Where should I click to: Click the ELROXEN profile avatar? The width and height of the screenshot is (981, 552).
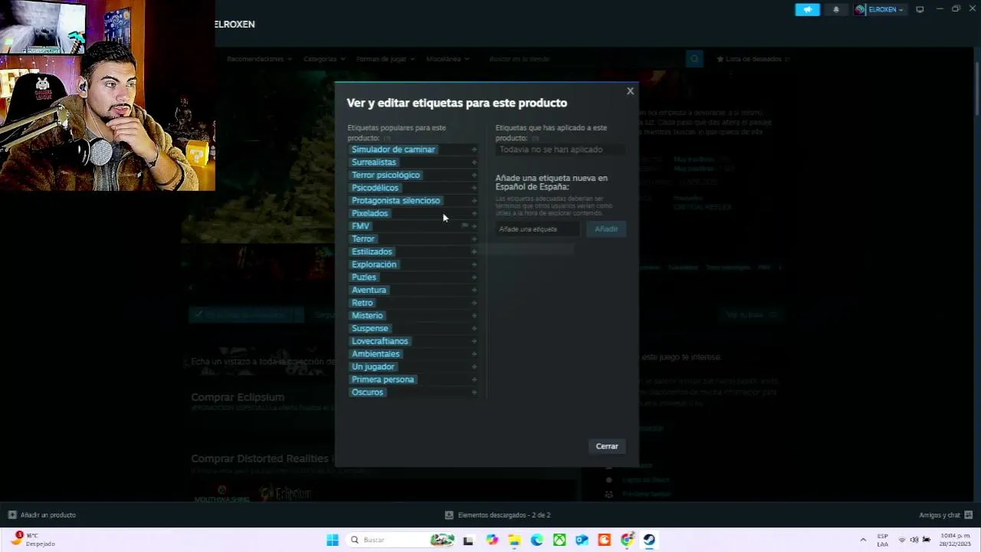point(861,10)
